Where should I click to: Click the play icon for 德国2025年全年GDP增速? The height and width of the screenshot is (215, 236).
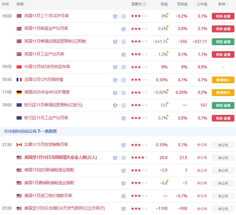click(124, 93)
